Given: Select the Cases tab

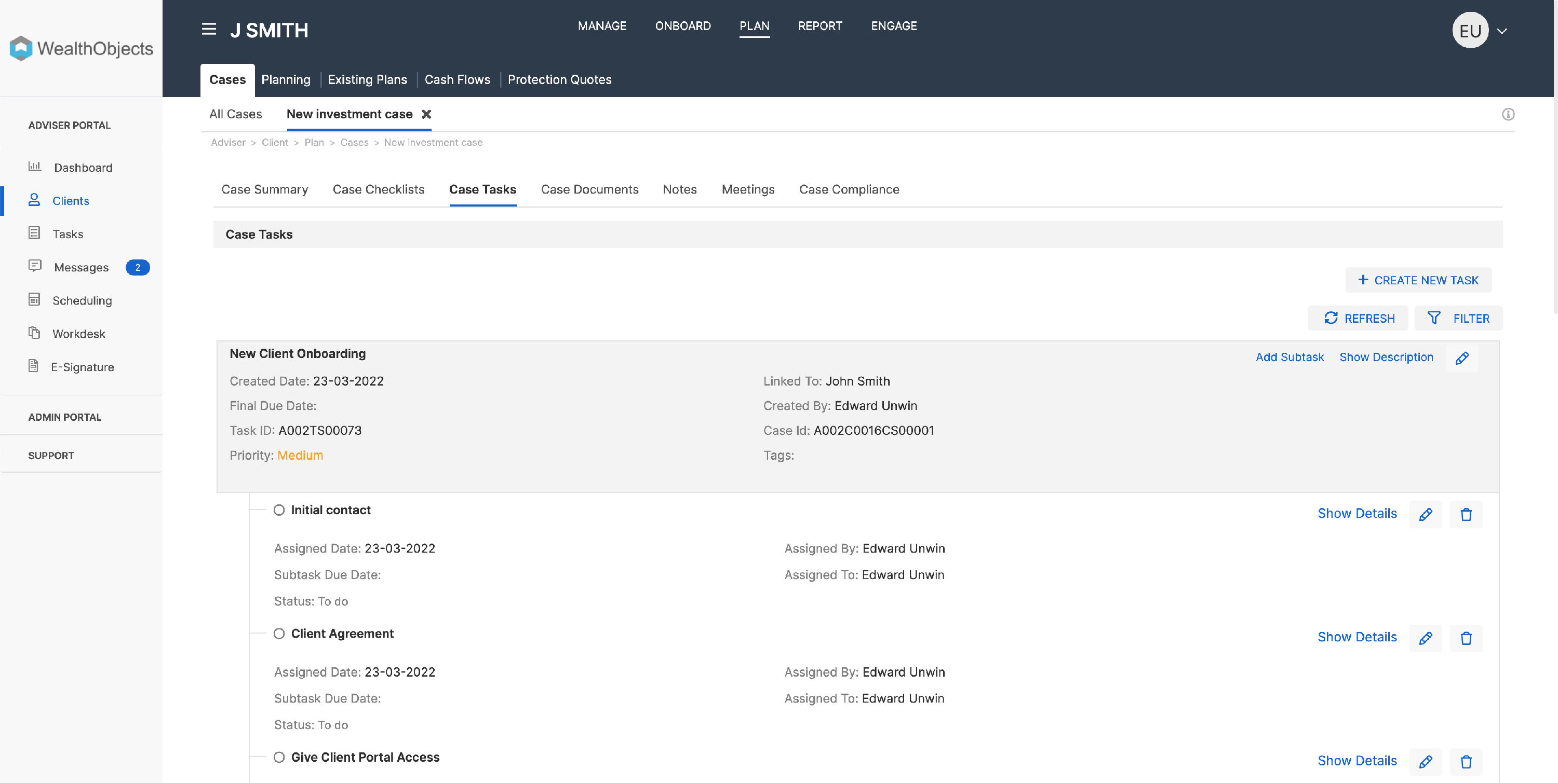Looking at the screenshot, I should pos(227,80).
